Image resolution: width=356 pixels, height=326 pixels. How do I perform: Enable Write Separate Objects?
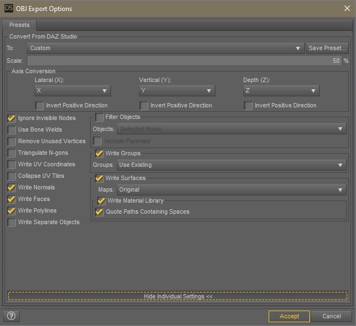[12, 222]
